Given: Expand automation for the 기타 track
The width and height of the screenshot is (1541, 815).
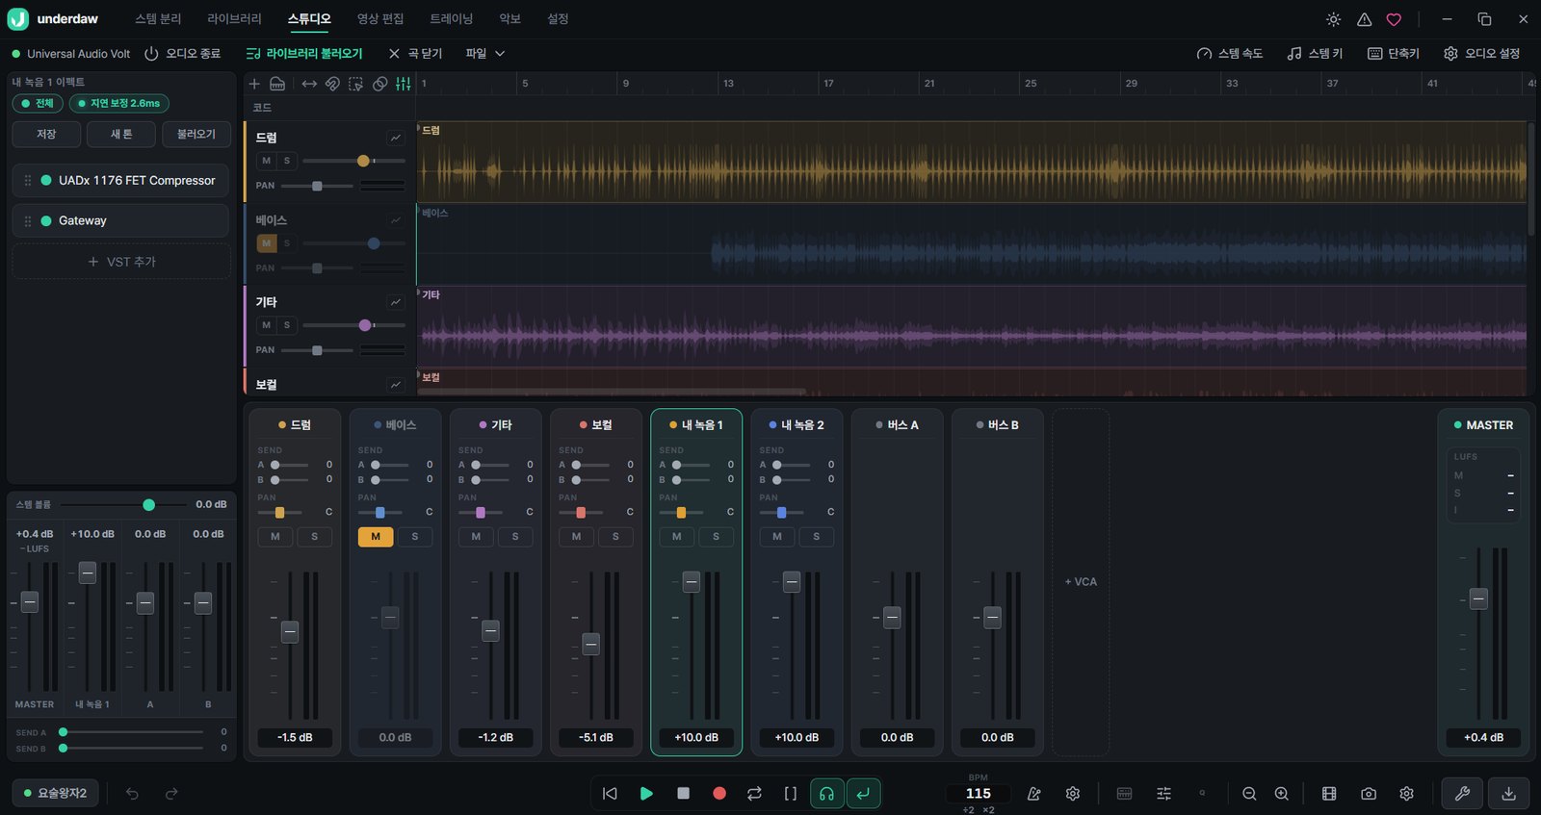Looking at the screenshot, I should (396, 302).
